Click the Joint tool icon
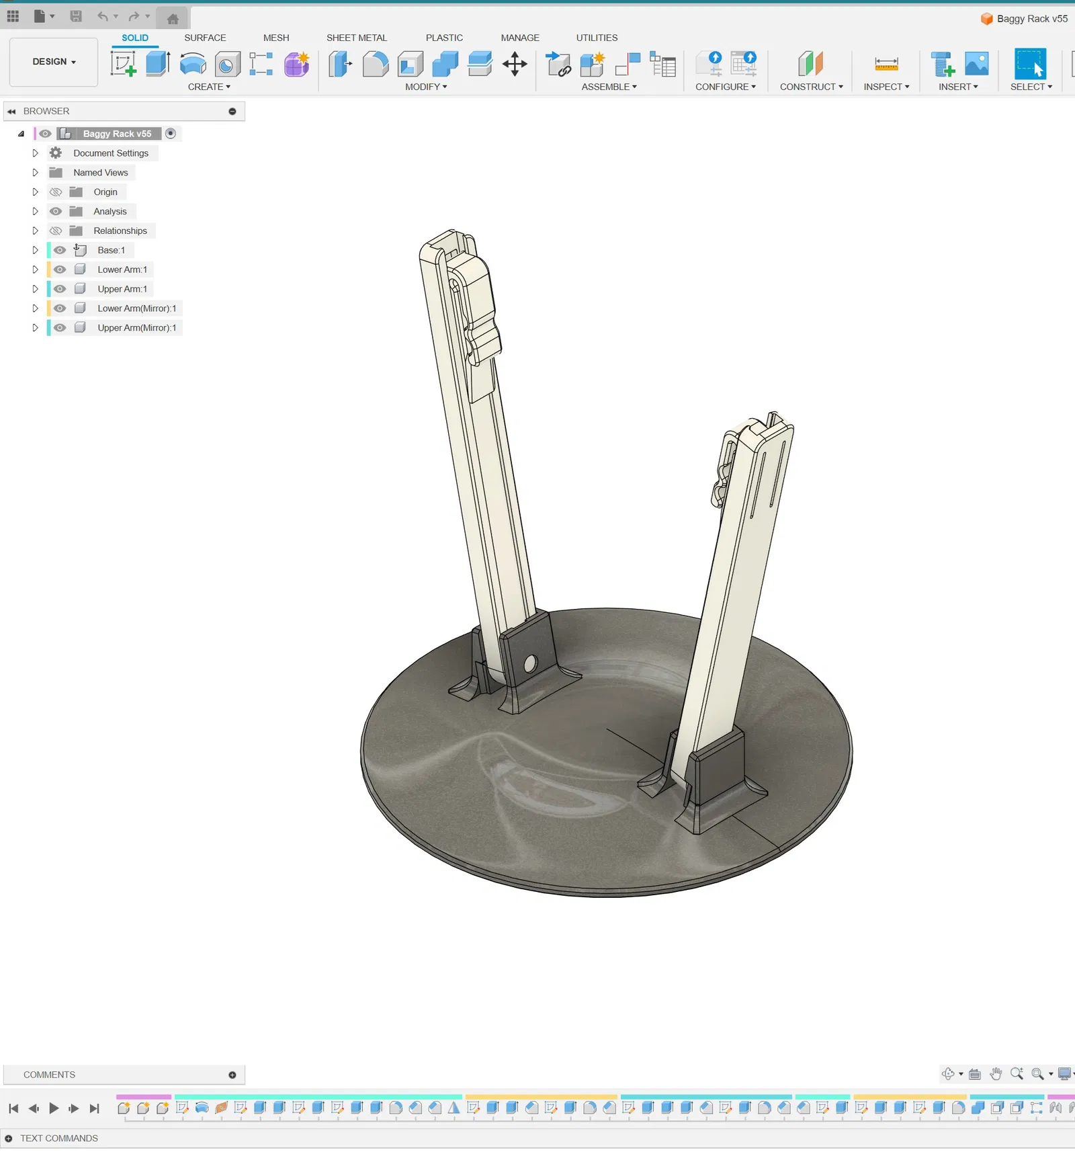 click(628, 65)
